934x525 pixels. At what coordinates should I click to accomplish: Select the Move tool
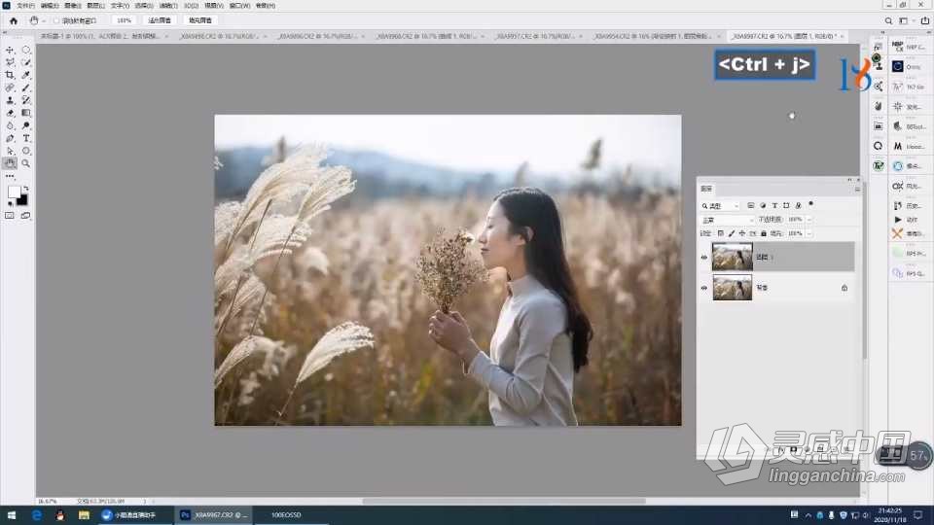[x=10, y=50]
